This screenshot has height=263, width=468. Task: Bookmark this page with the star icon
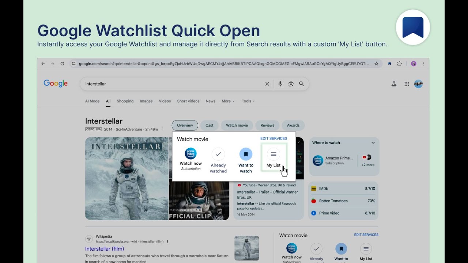point(376,64)
